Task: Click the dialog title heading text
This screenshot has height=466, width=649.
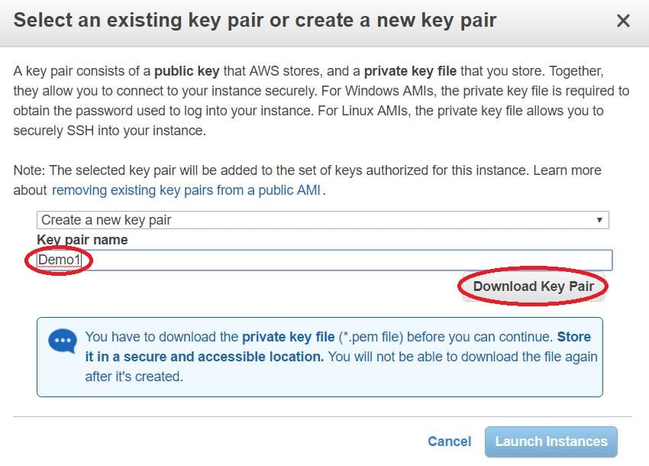Action: 255,20
